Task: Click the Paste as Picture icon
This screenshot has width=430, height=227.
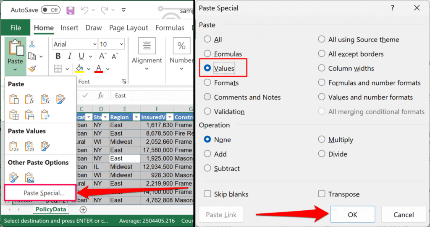Action: [29, 178]
